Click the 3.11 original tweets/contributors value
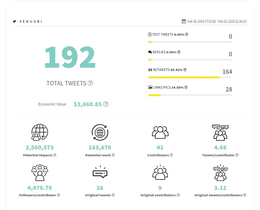260x210 pixels. tap(220, 188)
